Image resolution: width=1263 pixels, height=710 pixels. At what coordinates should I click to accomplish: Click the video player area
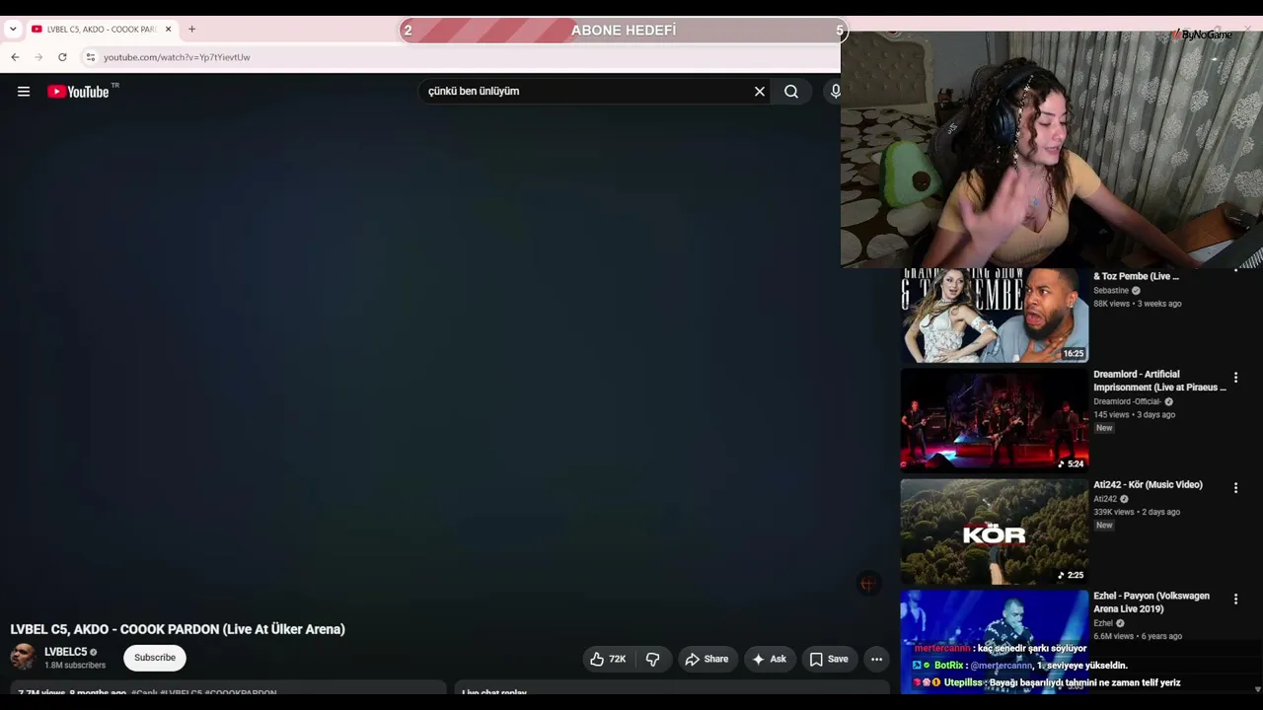coord(444,360)
